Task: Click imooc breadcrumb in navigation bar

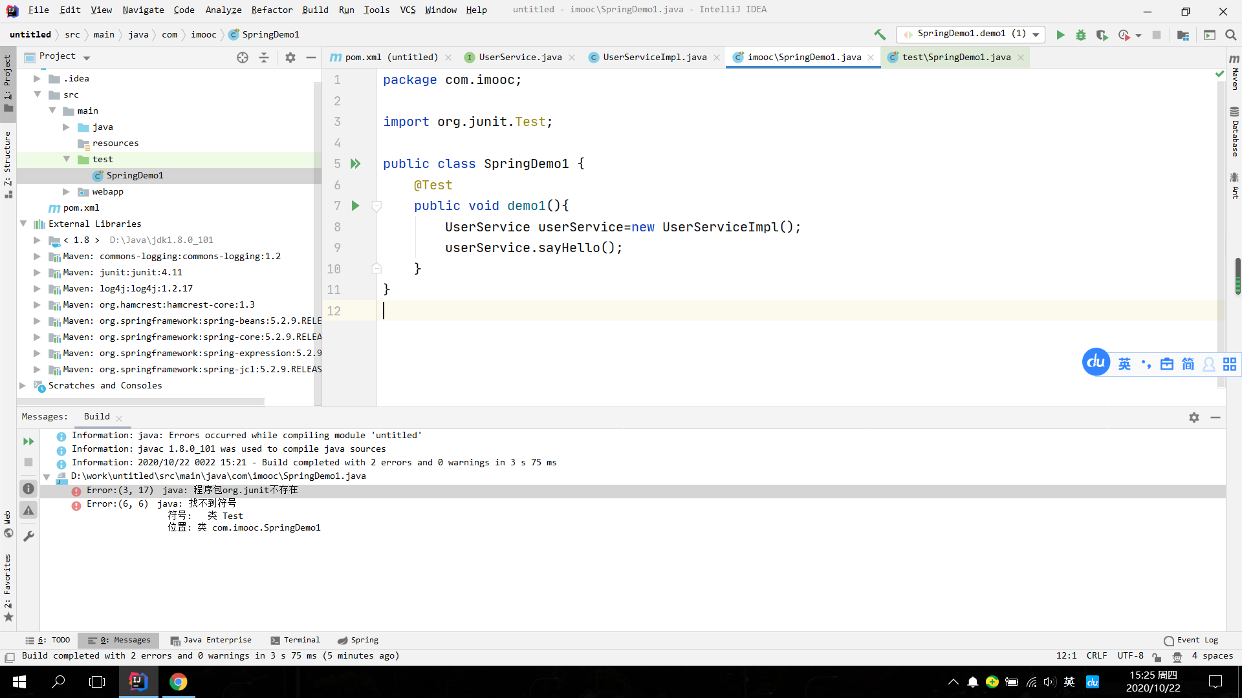Action: 204,34
